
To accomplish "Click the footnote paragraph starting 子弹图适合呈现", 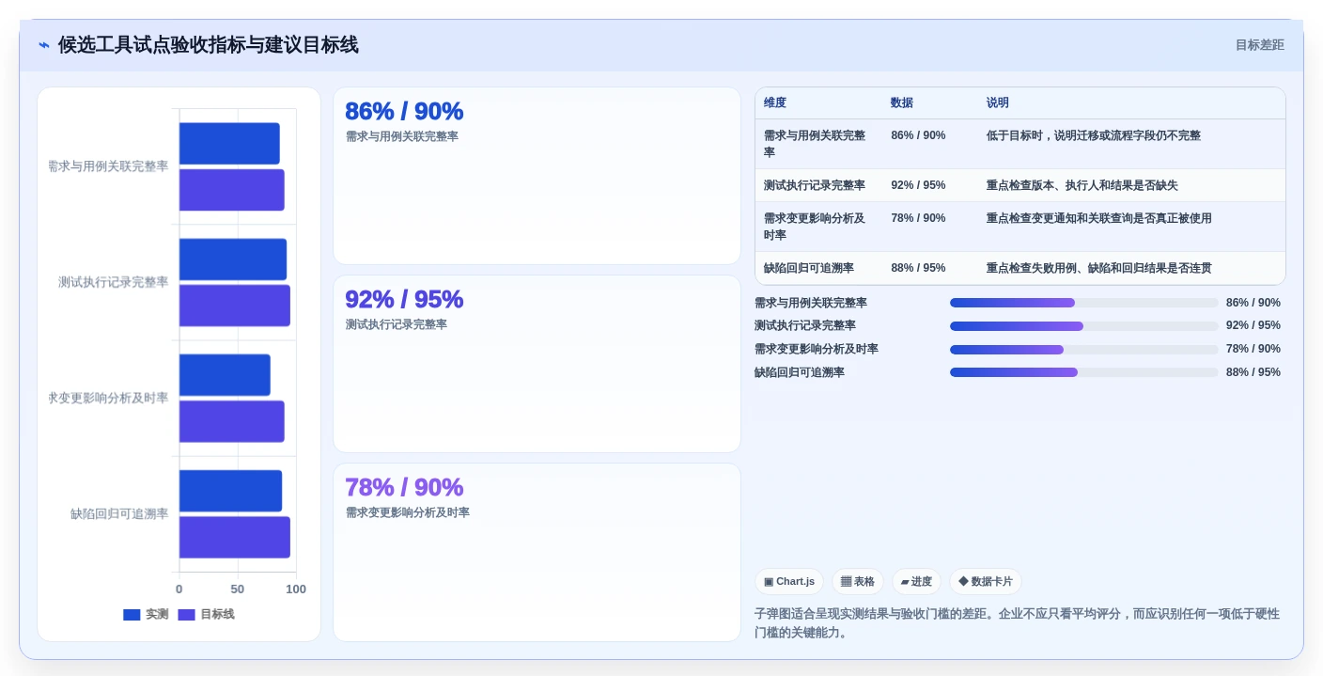I will coord(1019,623).
